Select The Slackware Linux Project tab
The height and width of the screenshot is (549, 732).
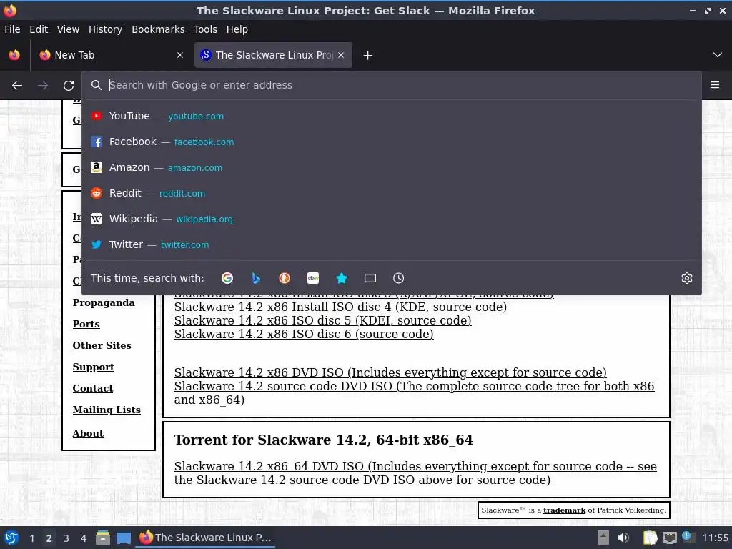click(x=273, y=55)
